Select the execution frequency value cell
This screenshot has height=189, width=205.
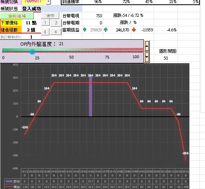coord(31,37)
